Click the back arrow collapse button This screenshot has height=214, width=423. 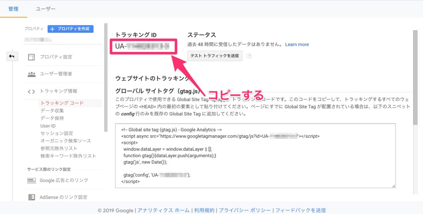[12, 56]
